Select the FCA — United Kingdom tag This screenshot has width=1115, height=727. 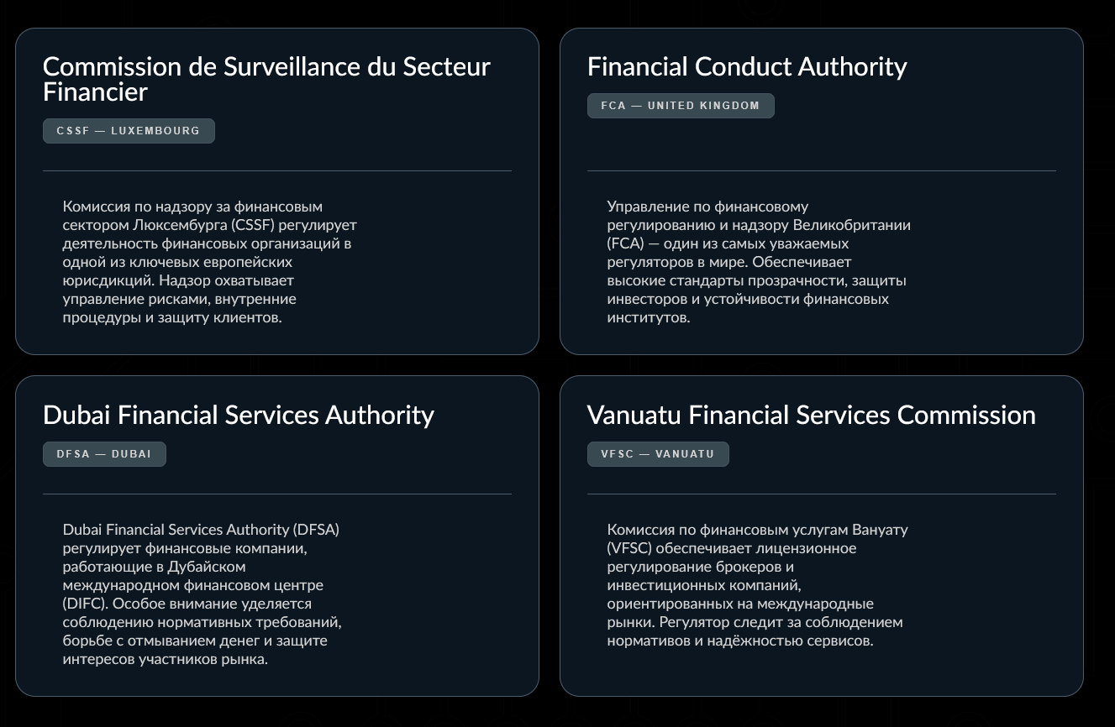tap(680, 106)
